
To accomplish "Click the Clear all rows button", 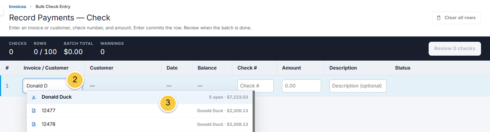I will click(456, 18).
